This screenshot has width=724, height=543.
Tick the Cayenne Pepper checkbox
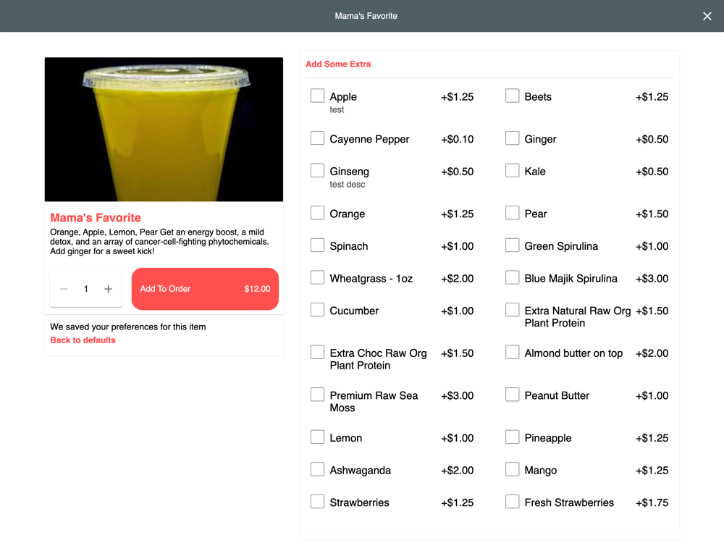click(317, 138)
